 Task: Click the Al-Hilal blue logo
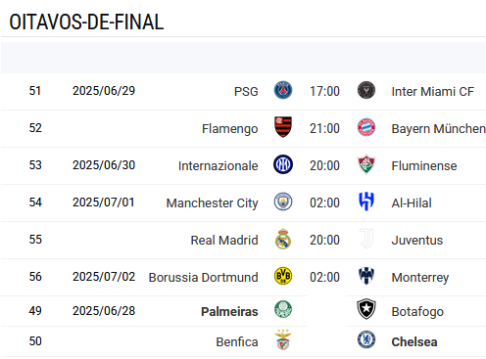tap(366, 202)
